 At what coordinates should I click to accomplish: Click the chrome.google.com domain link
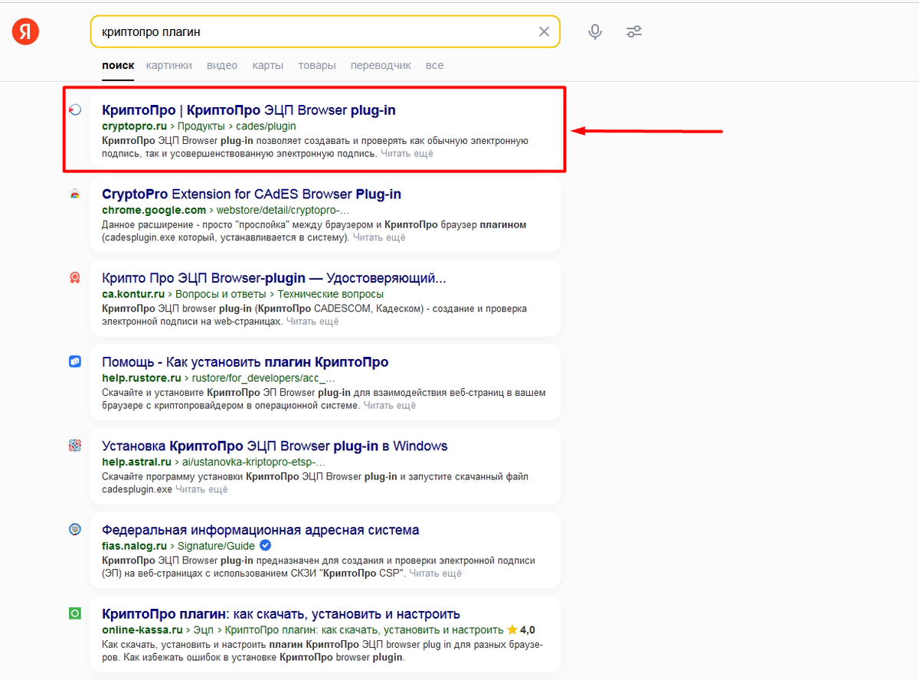coord(154,210)
